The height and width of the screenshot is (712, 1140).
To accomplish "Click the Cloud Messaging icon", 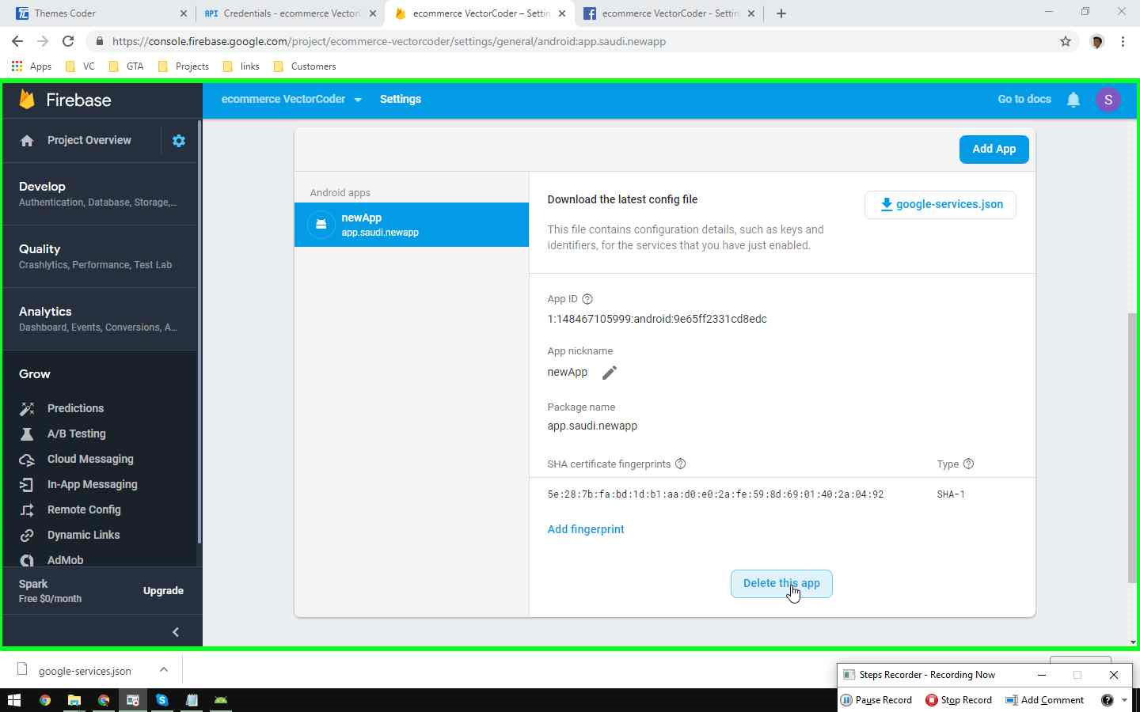I will [27, 459].
